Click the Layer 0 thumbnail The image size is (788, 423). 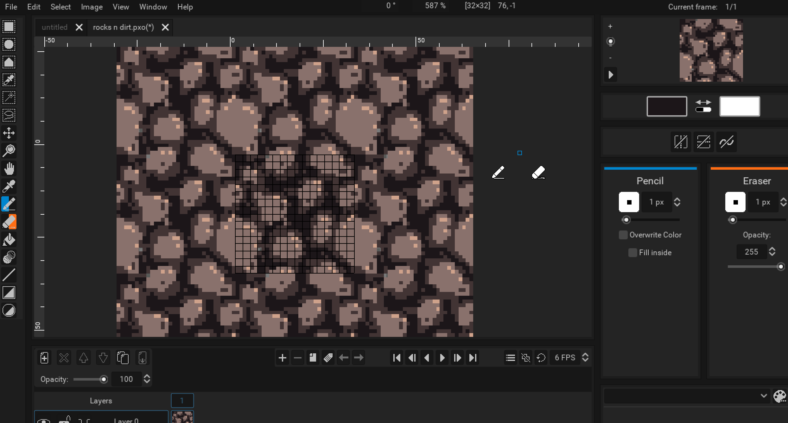(182, 418)
